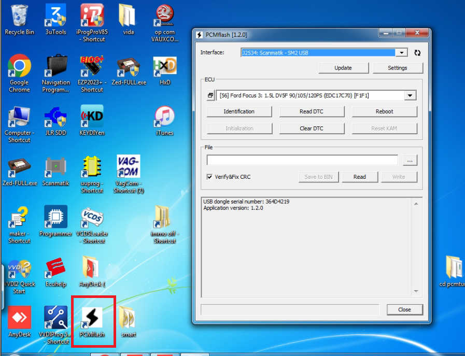Click the ECU list window icon button
465x356 pixels.
pyautogui.click(x=210, y=95)
